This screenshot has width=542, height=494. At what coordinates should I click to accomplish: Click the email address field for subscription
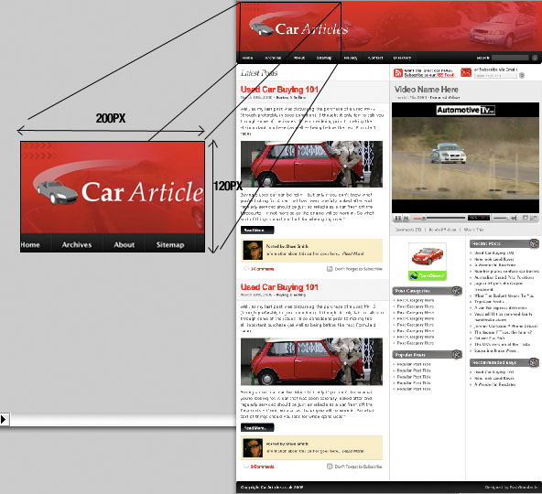click(495, 75)
